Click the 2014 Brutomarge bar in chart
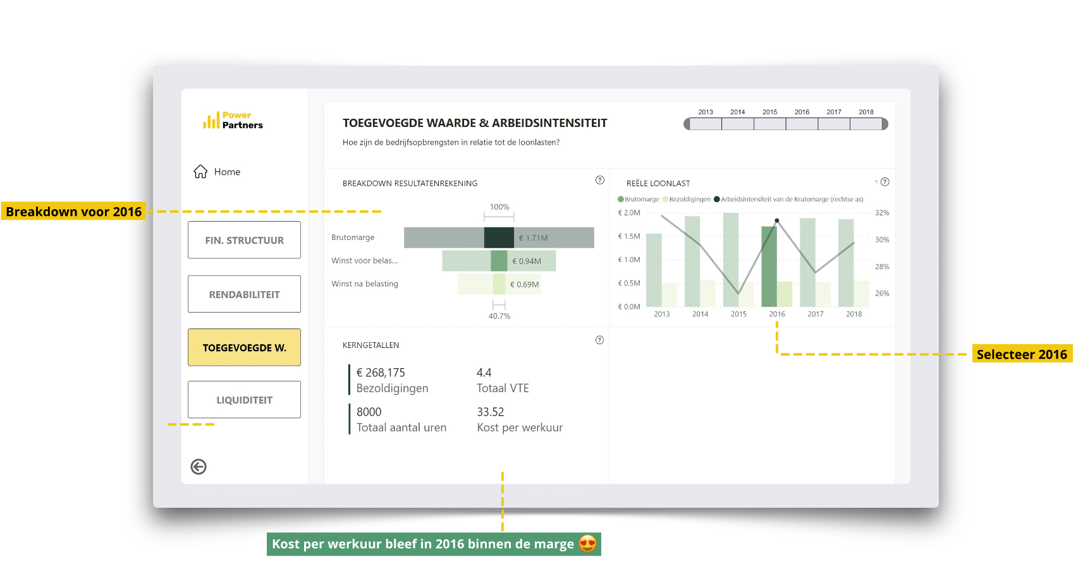Viewport: 1090px width, 581px height. tap(692, 261)
